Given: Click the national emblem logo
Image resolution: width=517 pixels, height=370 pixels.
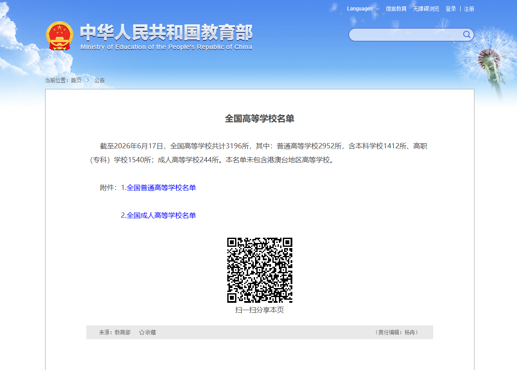Looking at the screenshot, I should 59,36.
